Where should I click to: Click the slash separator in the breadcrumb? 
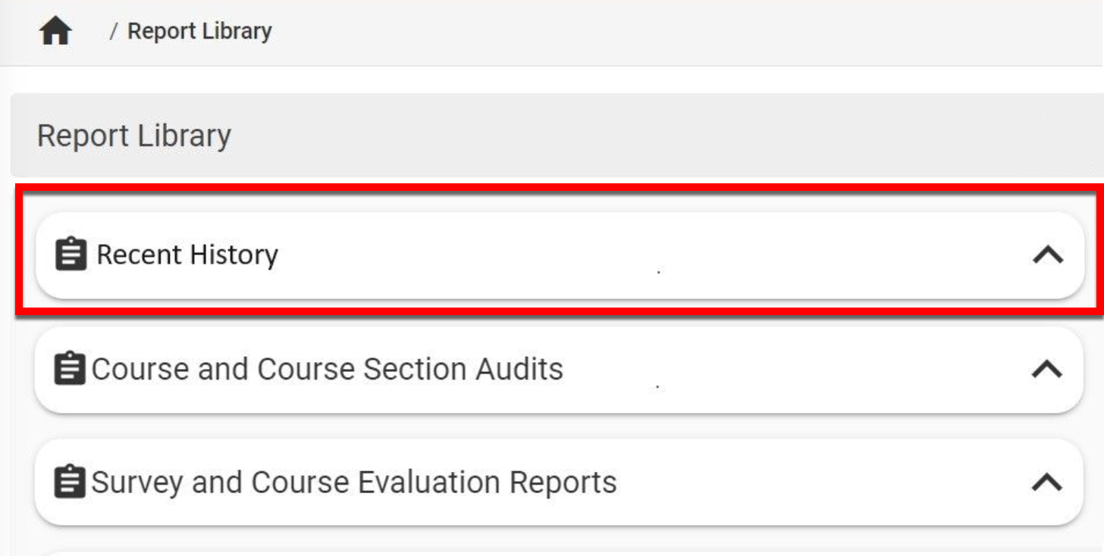click(114, 32)
